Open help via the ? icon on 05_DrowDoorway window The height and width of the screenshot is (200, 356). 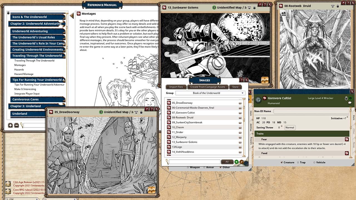(151, 109)
